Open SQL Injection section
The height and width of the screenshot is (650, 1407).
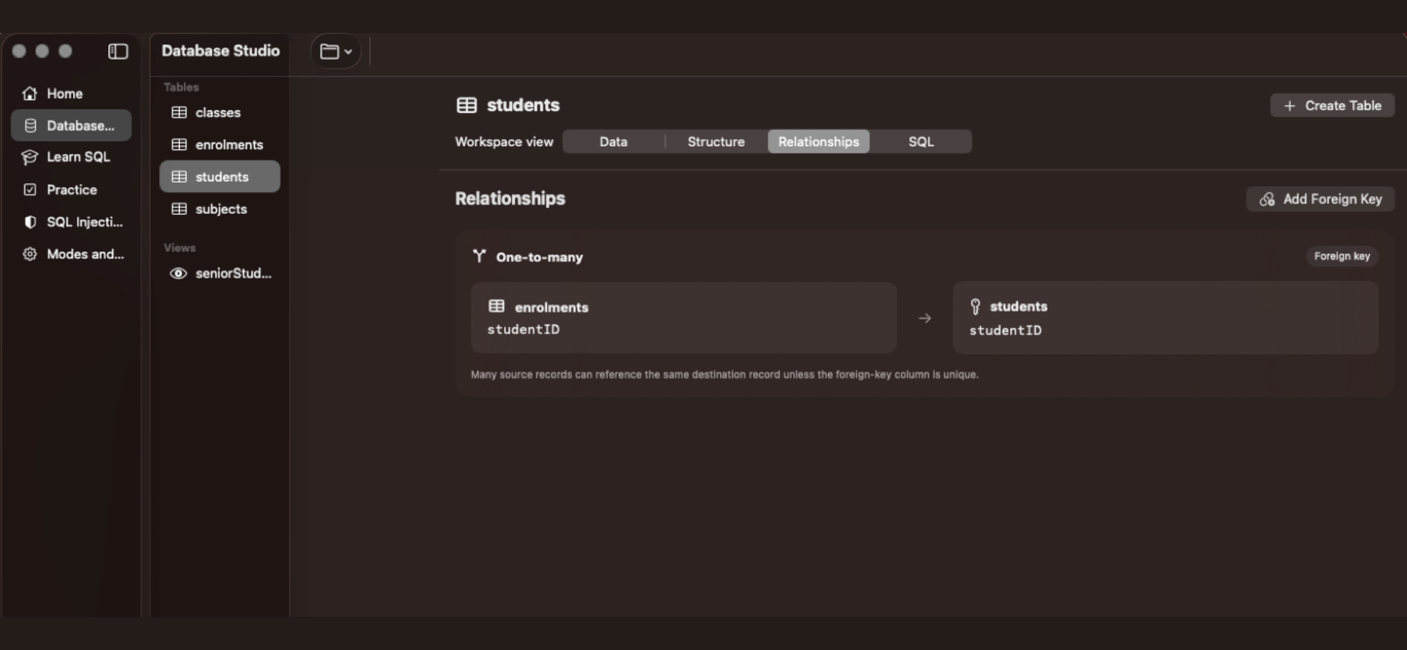point(71,222)
